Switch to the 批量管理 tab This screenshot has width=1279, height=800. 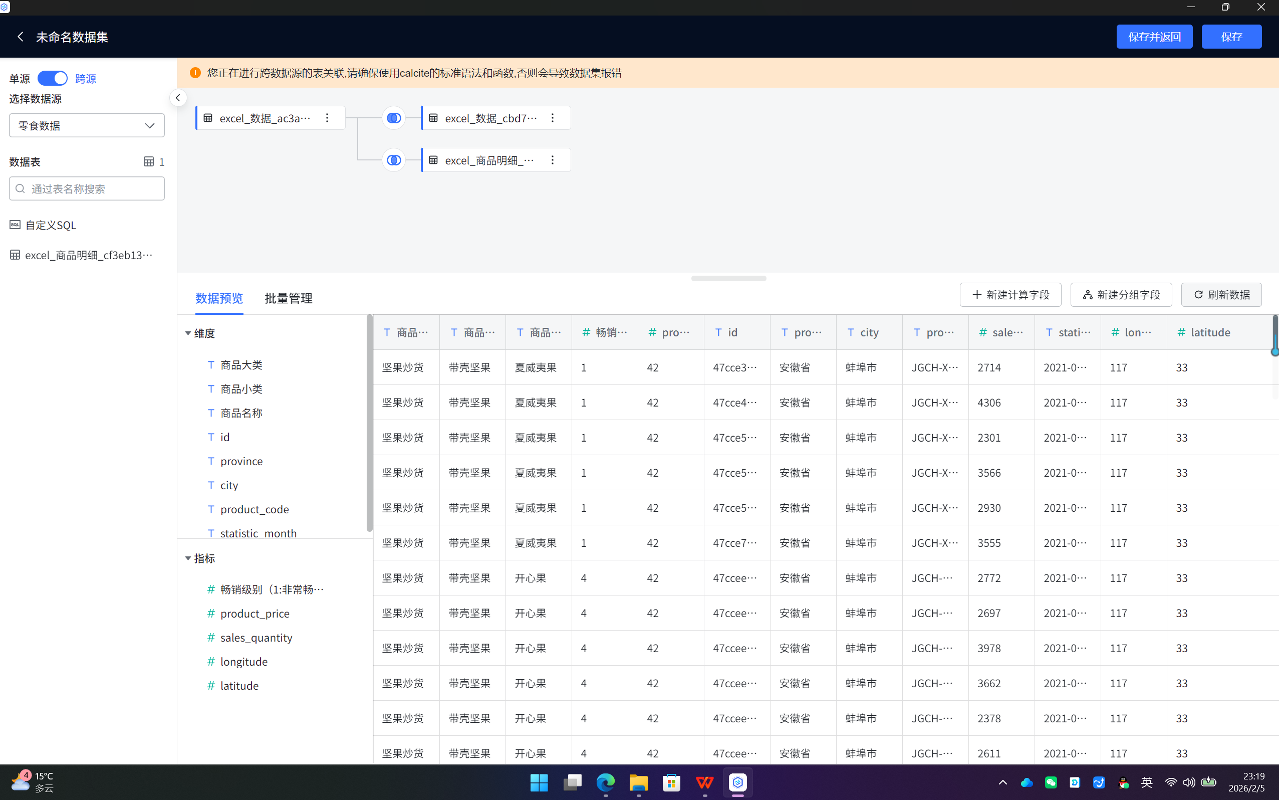pos(288,298)
